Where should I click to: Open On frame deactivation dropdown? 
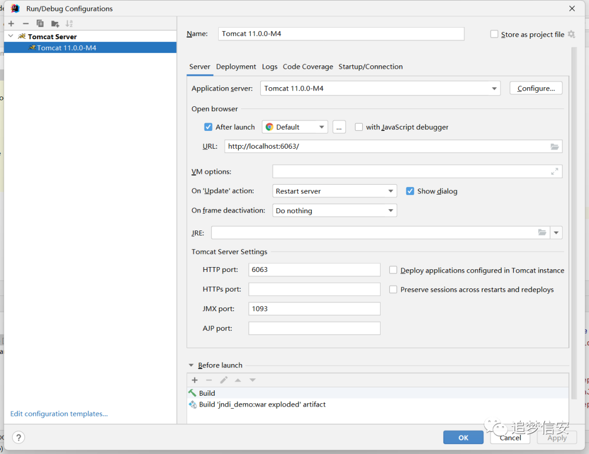334,211
